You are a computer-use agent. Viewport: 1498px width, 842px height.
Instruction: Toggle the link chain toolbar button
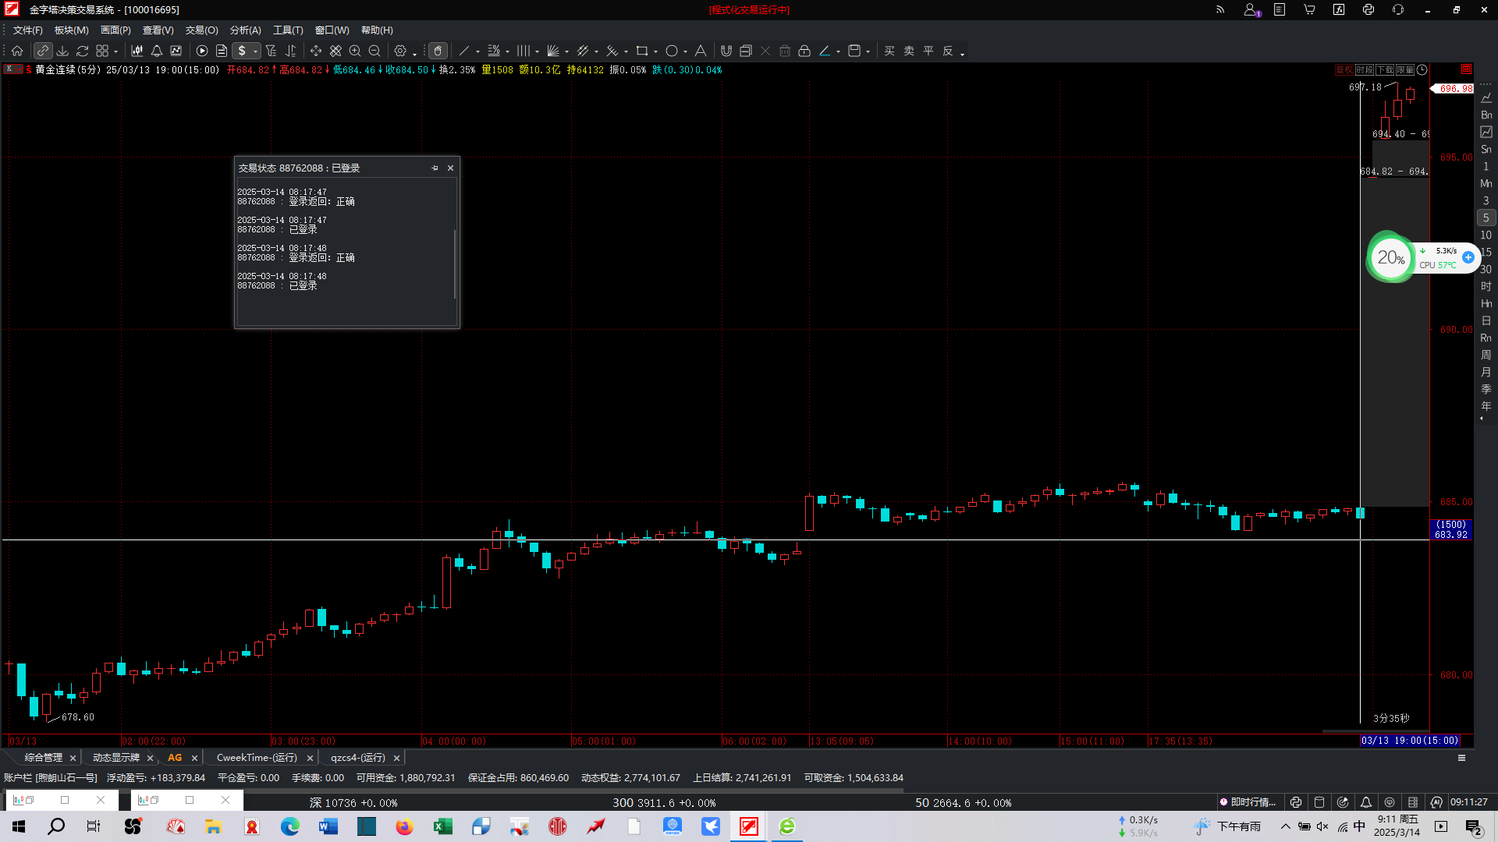point(42,51)
